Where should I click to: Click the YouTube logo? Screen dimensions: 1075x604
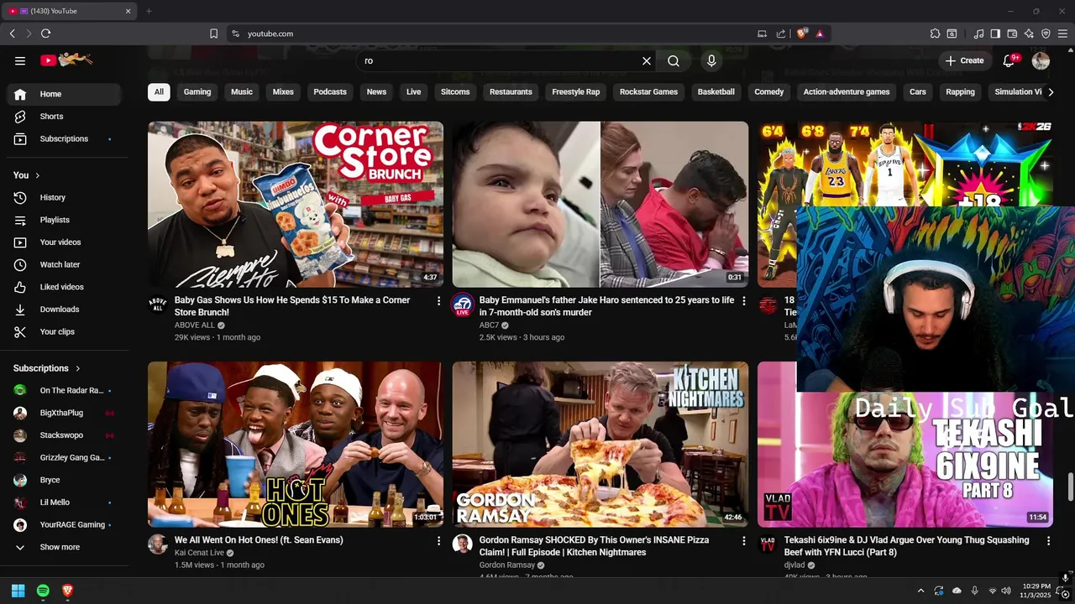pos(66,60)
